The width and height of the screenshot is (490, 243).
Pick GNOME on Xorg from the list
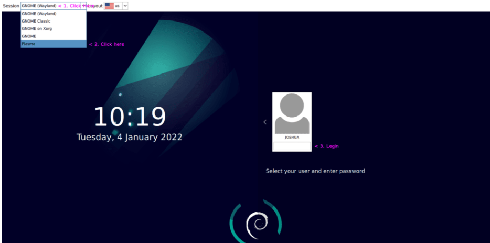(x=37, y=28)
